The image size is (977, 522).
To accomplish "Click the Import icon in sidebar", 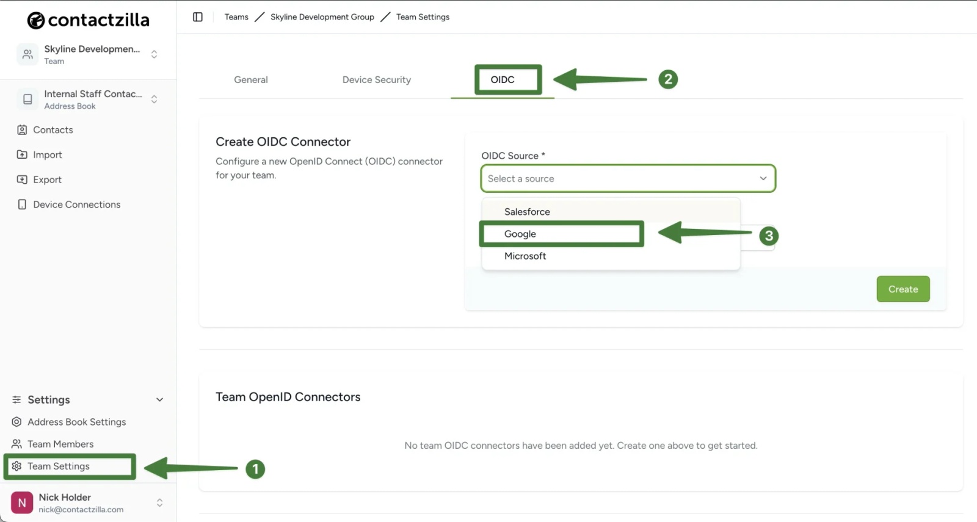I will point(22,155).
